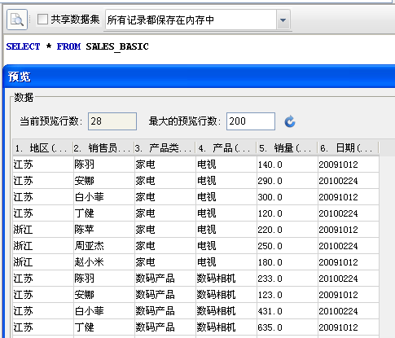Viewport: 395px width, 338px height.
Task: Click the 4. 产品 column header
Action: click(x=226, y=148)
